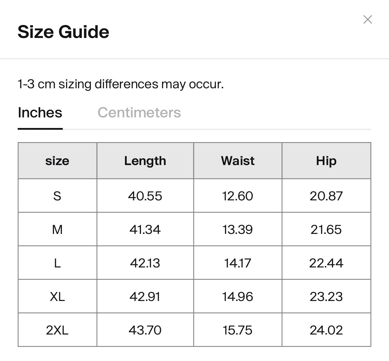Click the 15.75 waist cell
This screenshot has height=361, width=389.
point(238,330)
